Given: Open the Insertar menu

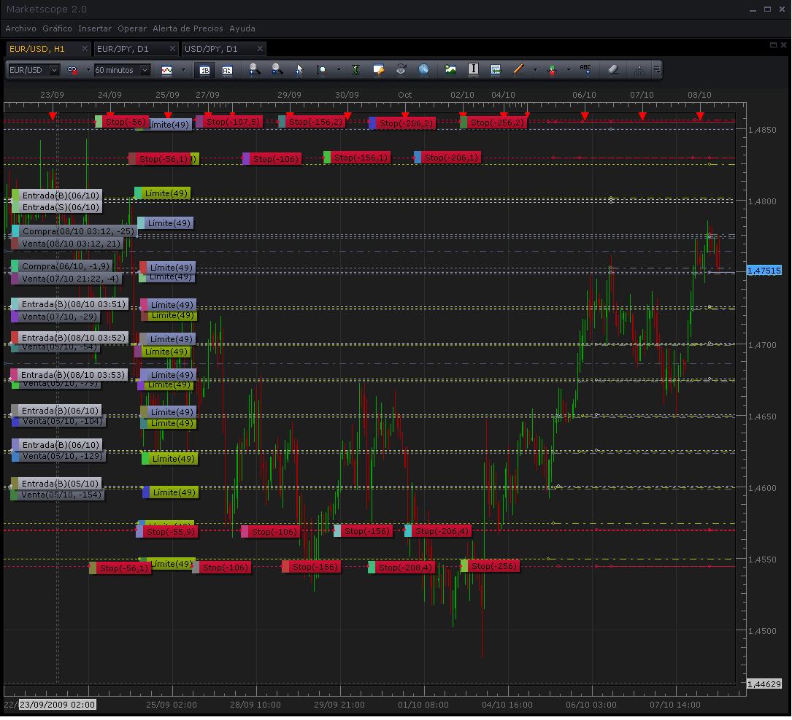Looking at the screenshot, I should click(x=95, y=28).
